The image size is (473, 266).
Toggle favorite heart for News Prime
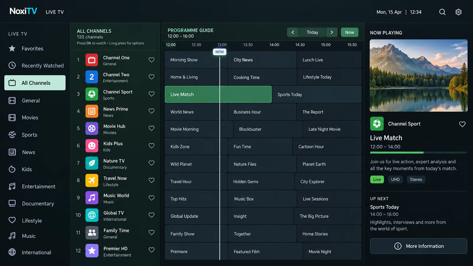pos(151,111)
